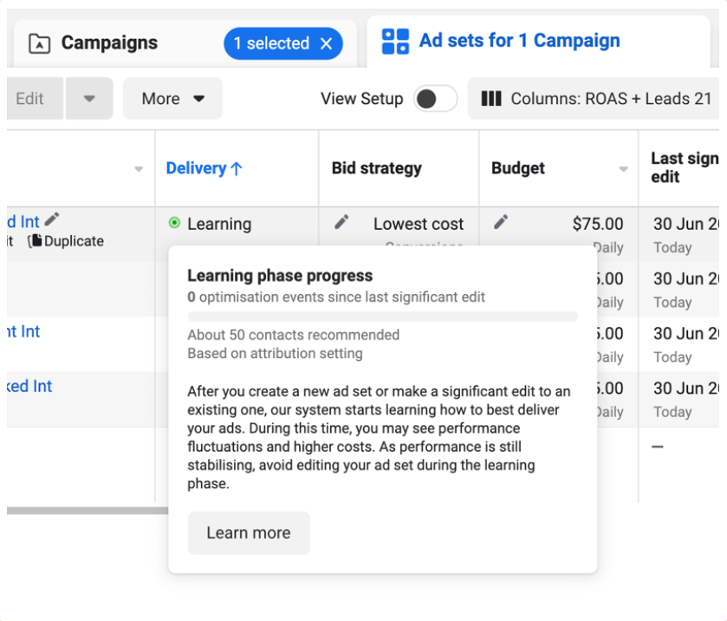Click the horizontal scrollbar below the table
The width and height of the screenshot is (727, 621).
[88, 511]
